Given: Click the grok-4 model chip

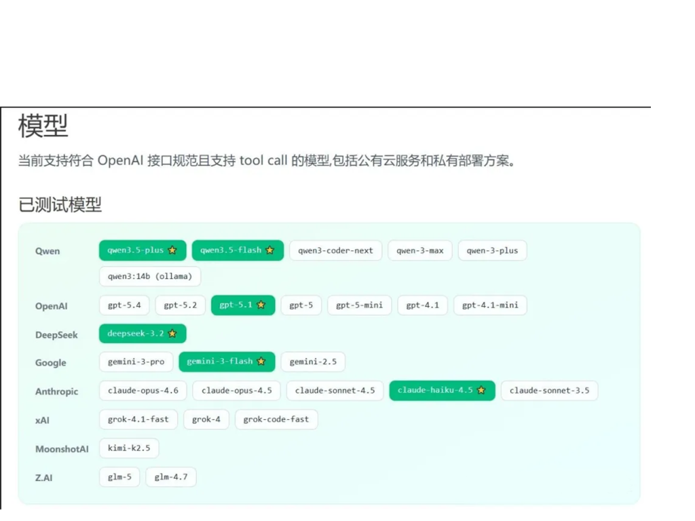Looking at the screenshot, I should click(x=206, y=419).
